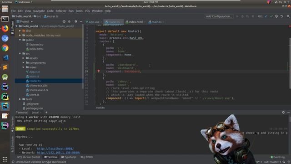The height and width of the screenshot is (164, 291).
Task: Open the Version Control tool window
Action: click(29, 157)
